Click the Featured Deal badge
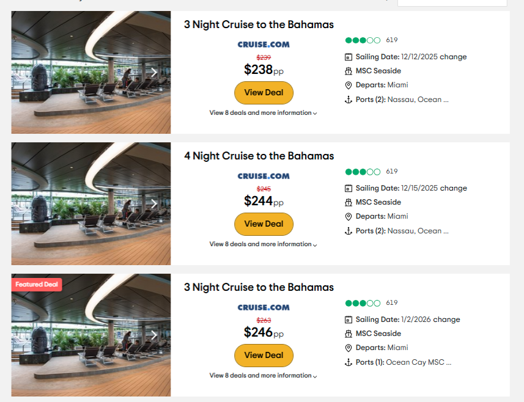 (37, 284)
